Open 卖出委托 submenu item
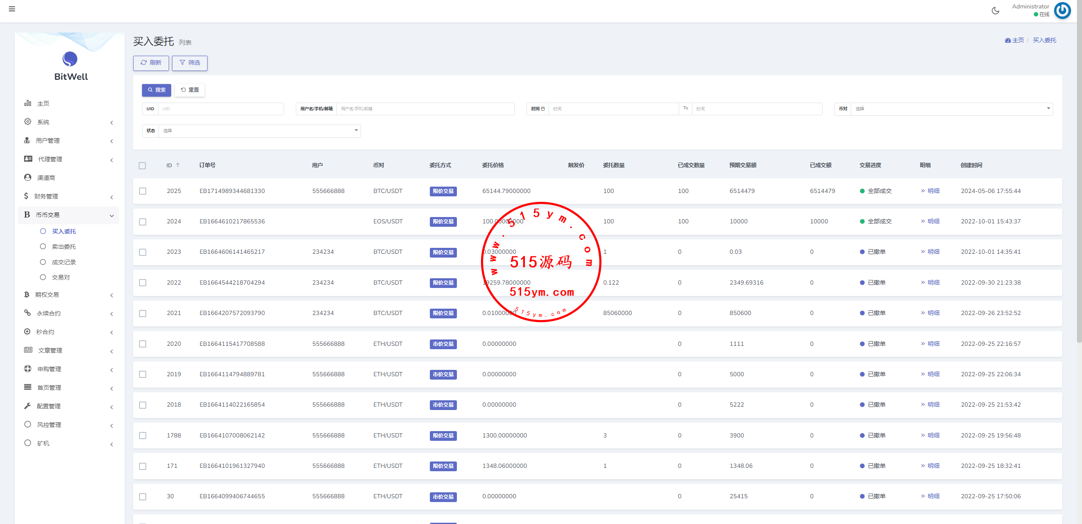1082x524 pixels. click(x=64, y=247)
